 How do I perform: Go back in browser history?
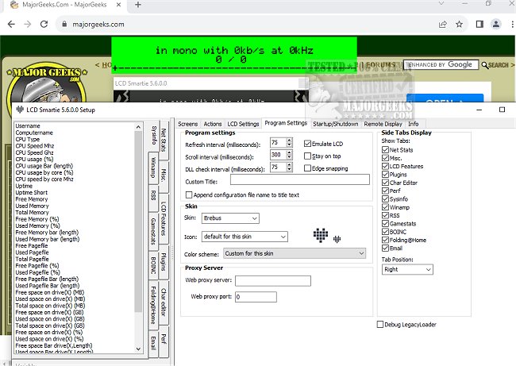tap(11, 24)
